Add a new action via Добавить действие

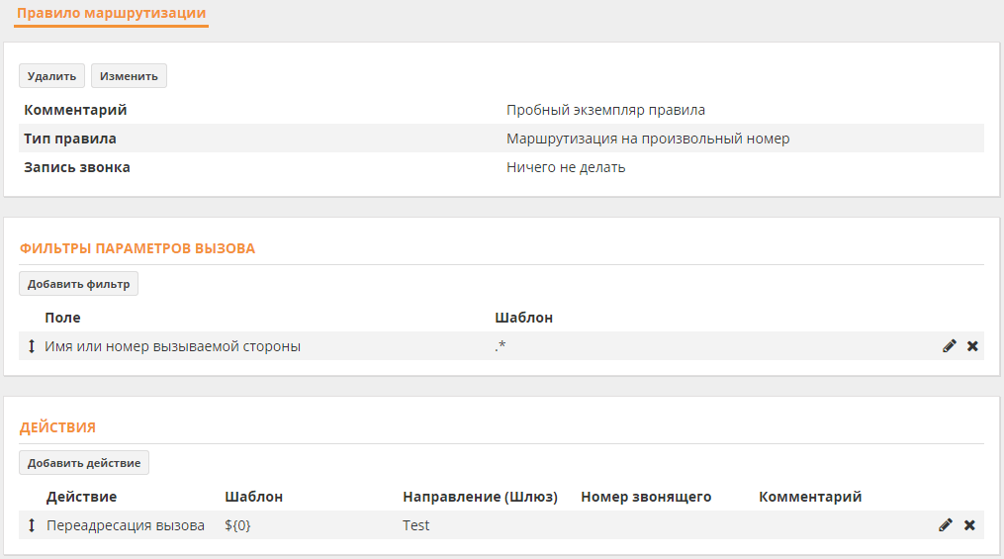coord(84,463)
